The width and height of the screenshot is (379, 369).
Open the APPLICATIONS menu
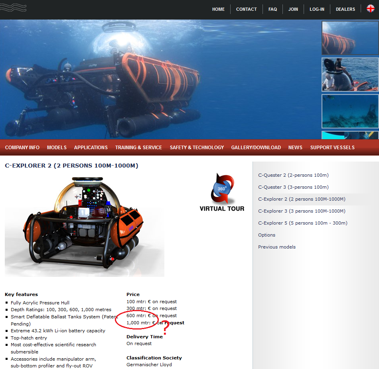click(91, 148)
